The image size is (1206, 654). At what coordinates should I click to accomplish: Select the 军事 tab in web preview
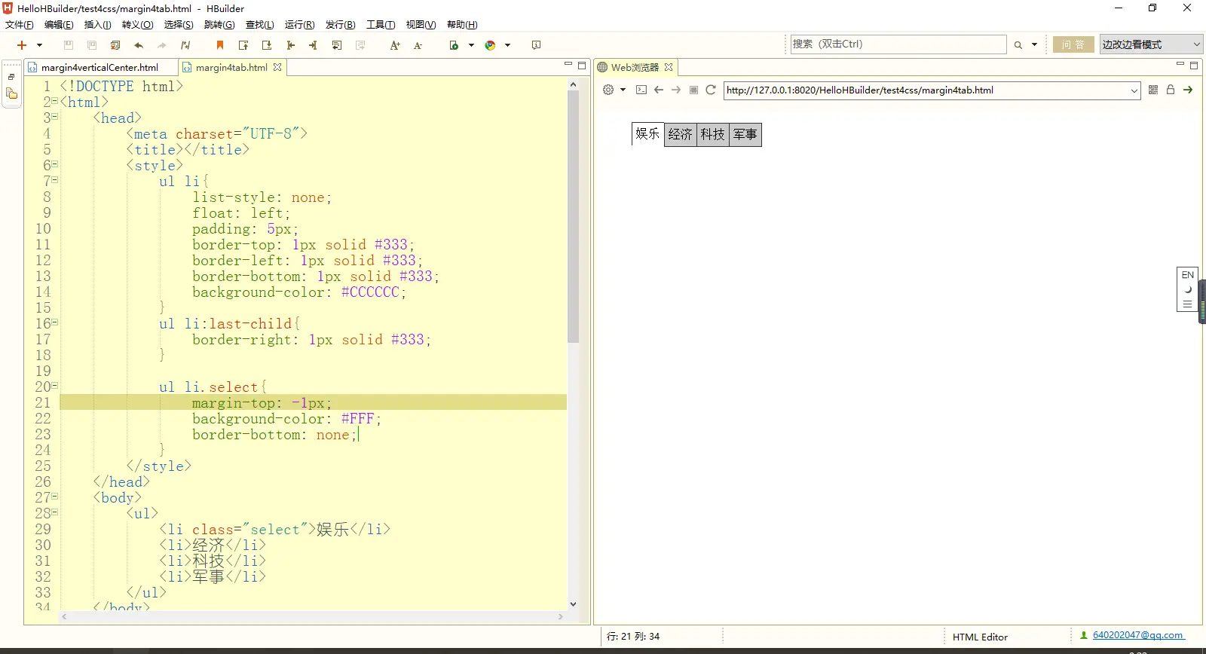pyautogui.click(x=745, y=135)
